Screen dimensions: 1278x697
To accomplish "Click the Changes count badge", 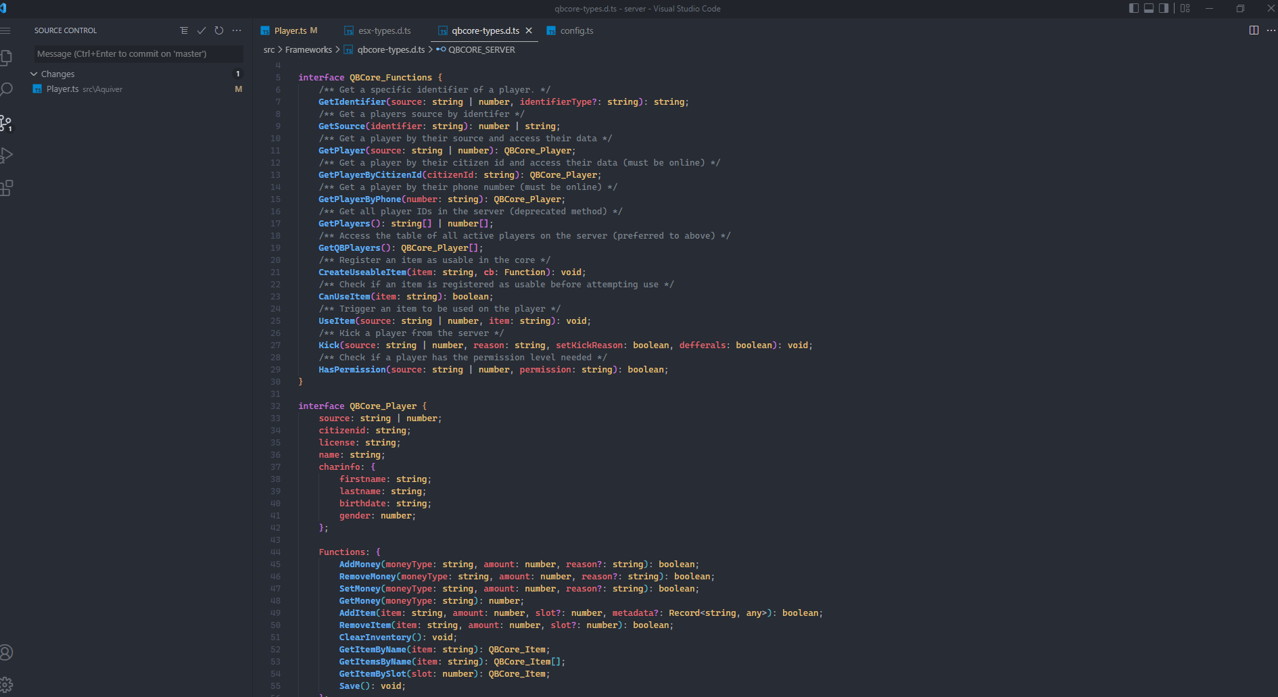I will click(x=237, y=74).
